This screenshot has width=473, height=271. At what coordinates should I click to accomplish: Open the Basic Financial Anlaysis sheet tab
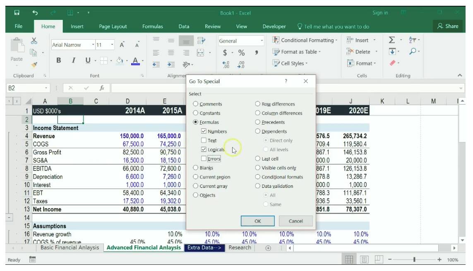click(x=70, y=247)
